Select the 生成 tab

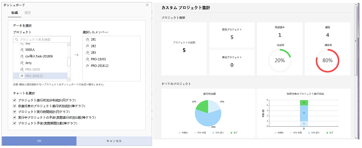point(14,13)
